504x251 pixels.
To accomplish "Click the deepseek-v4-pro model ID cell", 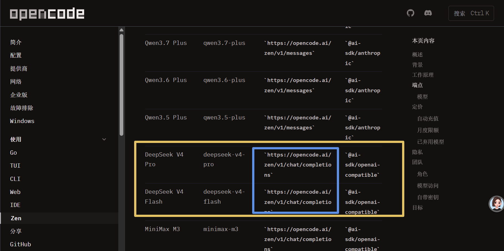I will point(224,159).
